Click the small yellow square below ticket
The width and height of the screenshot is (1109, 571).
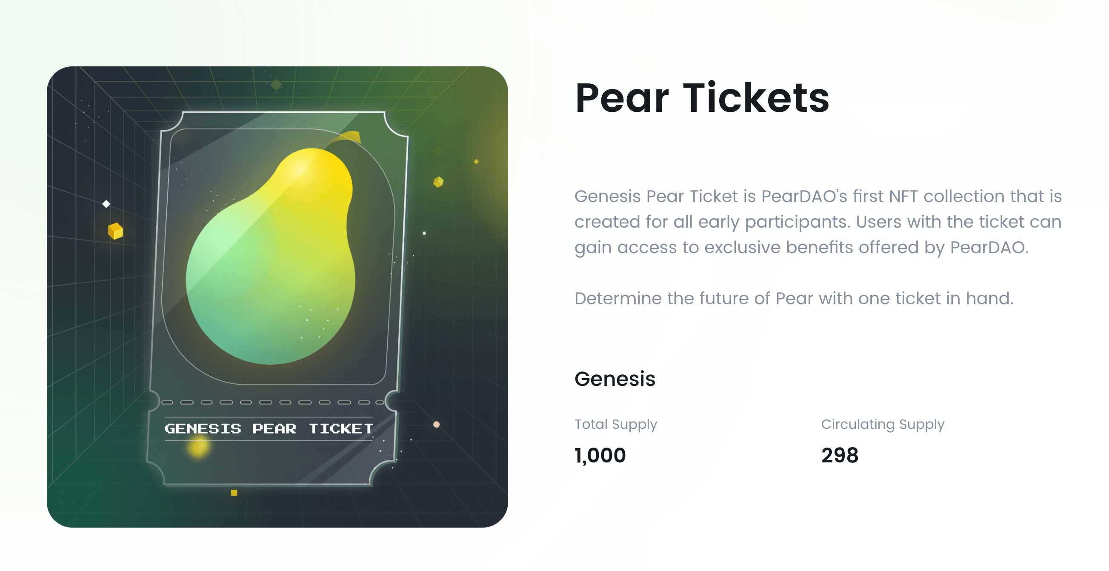pos(234,493)
